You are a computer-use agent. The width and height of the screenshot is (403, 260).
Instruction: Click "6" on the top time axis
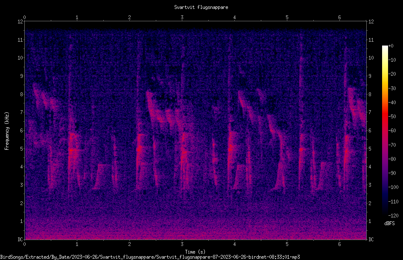(x=339, y=17)
